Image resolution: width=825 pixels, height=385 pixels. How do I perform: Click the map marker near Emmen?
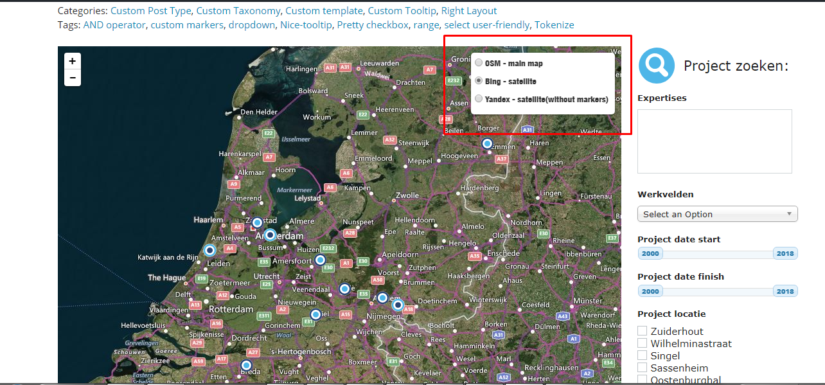point(487,143)
